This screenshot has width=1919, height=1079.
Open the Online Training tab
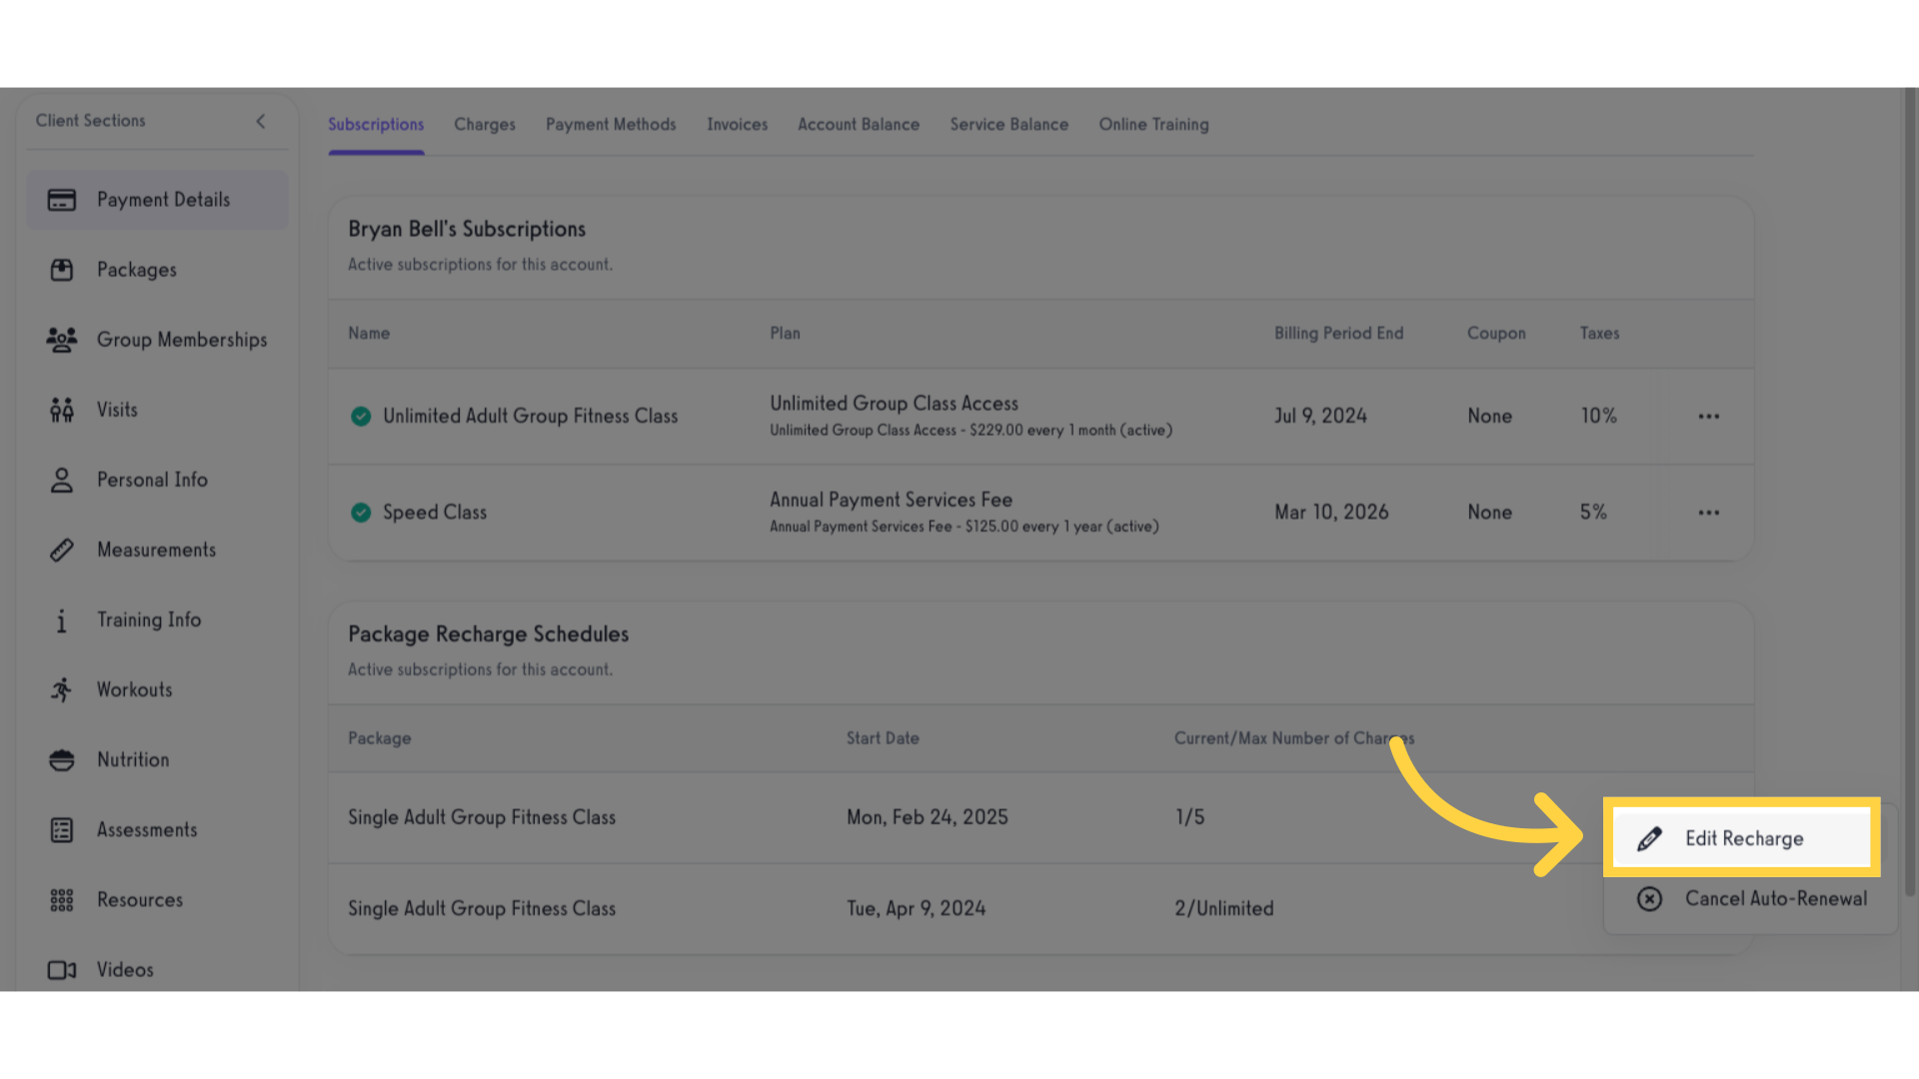(x=1154, y=125)
